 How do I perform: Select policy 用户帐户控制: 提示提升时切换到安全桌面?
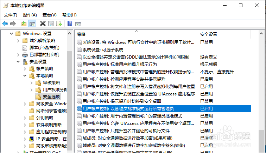(122, 101)
